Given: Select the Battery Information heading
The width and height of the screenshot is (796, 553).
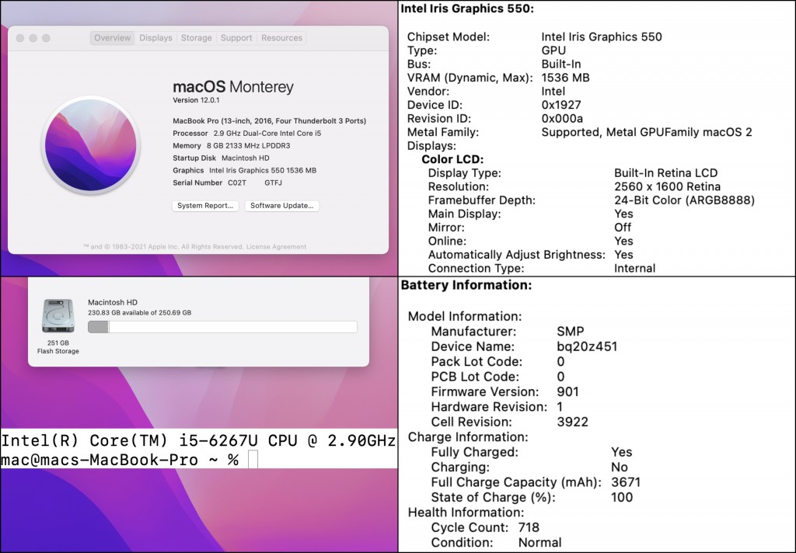Looking at the screenshot, I should pos(466,286).
